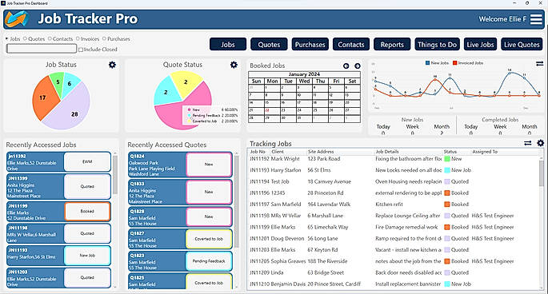Go to previous month in Booked Jobs calendar
Viewport: 548px width, 294px height.
[346, 66]
